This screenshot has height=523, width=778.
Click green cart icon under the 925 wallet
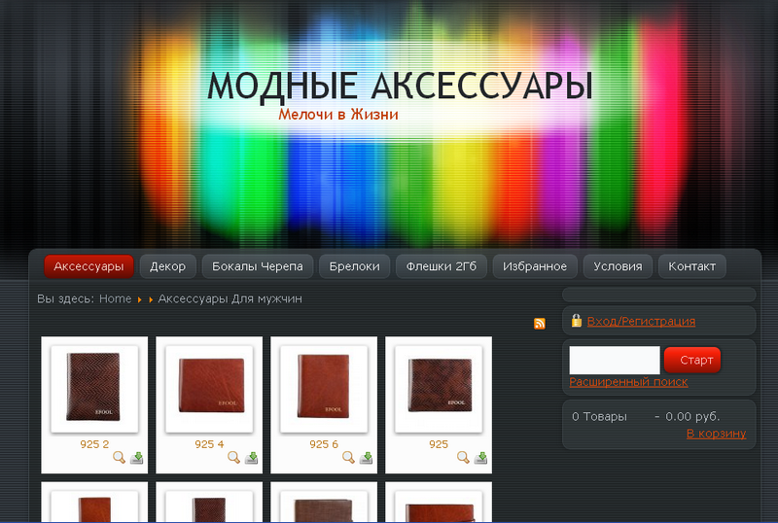[480, 458]
